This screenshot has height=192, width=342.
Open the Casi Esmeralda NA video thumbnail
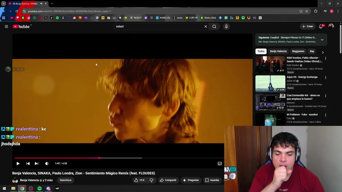[x=270, y=102]
